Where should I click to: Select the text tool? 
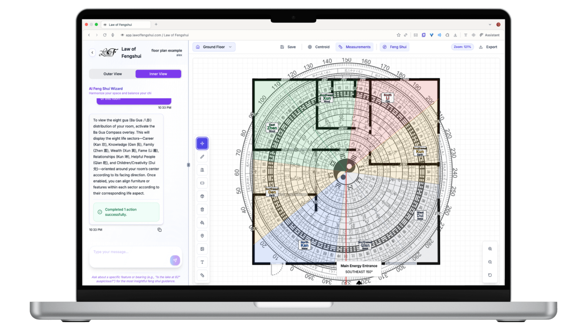[202, 262]
